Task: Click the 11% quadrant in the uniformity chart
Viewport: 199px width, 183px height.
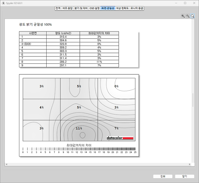Action: click(x=79, y=130)
